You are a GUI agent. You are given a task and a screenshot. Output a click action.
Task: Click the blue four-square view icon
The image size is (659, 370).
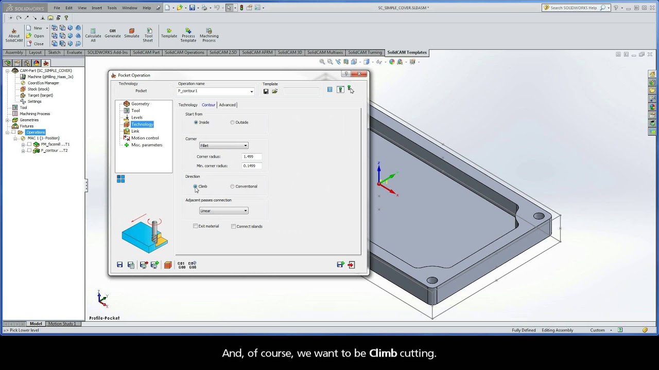[x=121, y=179]
